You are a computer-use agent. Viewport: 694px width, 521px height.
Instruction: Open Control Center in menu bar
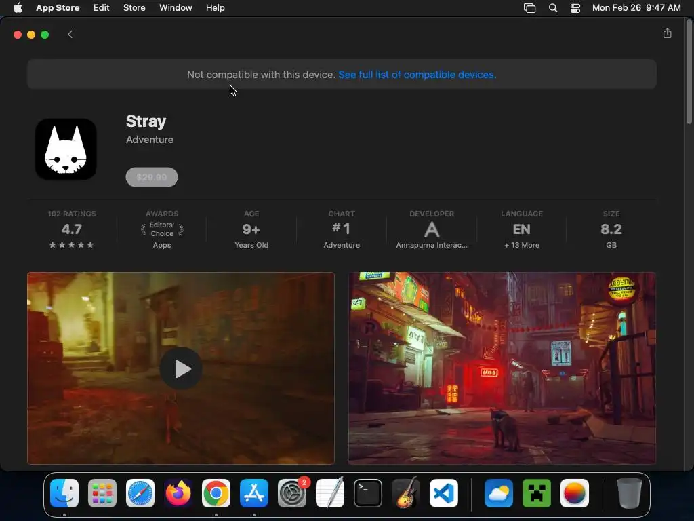tap(575, 8)
